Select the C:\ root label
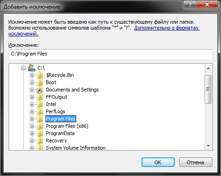The width and height of the screenshot is (221, 176). click(x=41, y=68)
